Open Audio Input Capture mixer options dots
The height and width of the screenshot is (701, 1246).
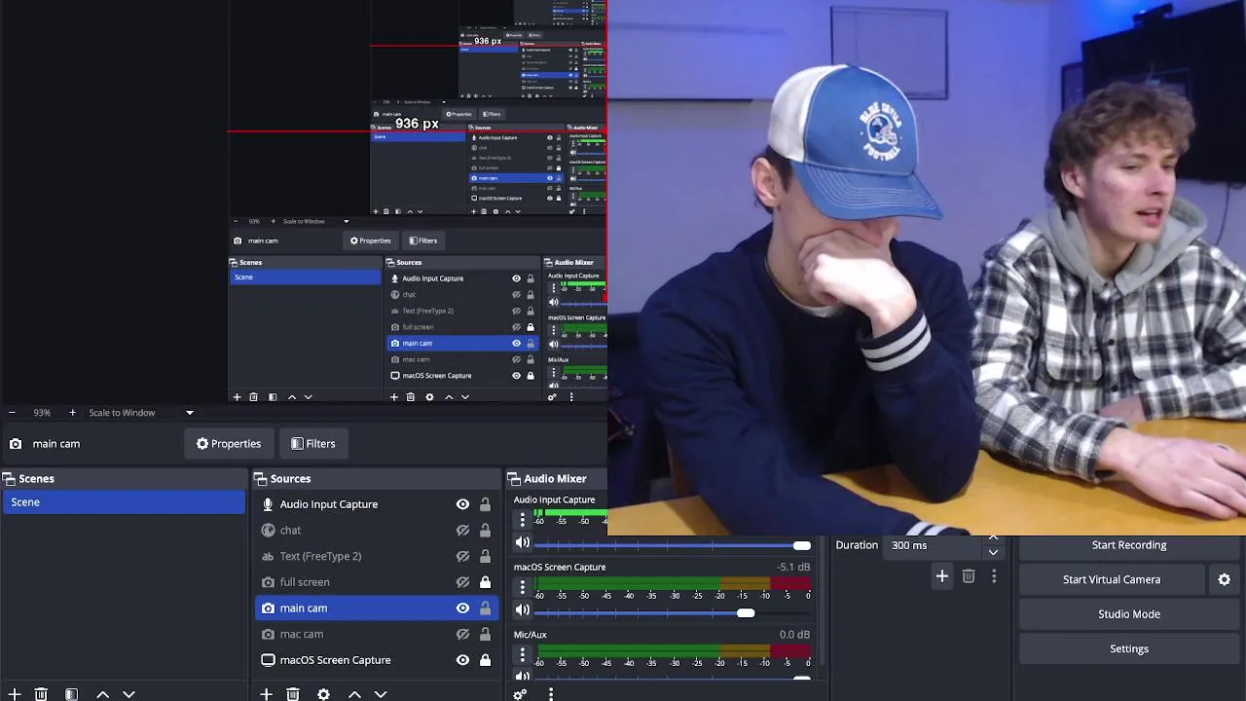click(523, 520)
